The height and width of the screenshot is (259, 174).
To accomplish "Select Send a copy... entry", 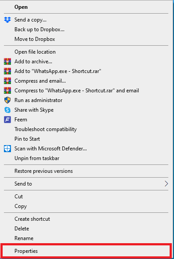I will 86,20.
